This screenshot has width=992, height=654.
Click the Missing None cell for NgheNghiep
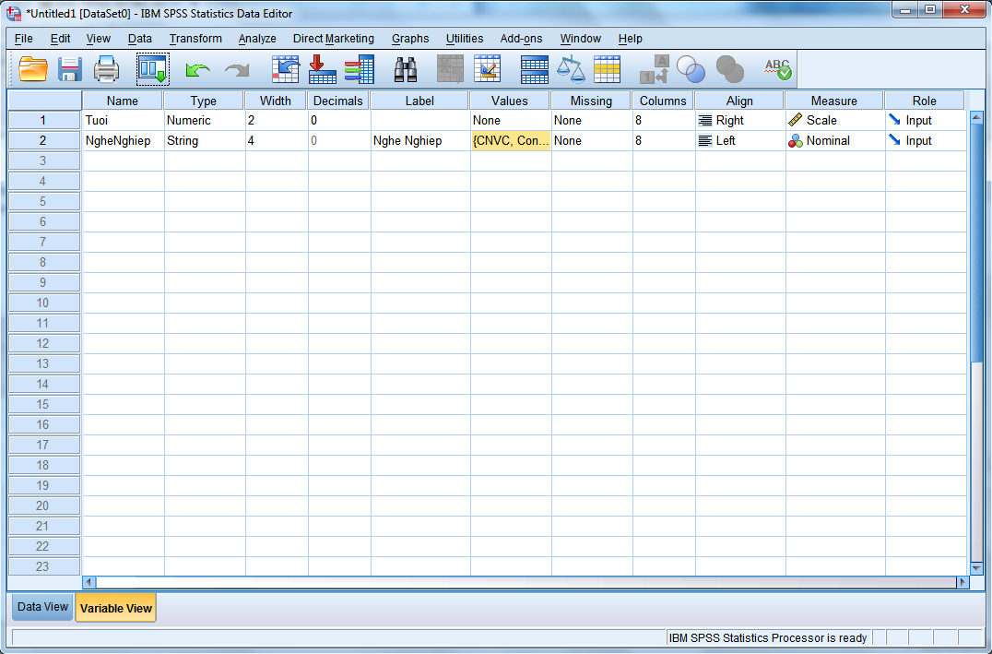592,140
